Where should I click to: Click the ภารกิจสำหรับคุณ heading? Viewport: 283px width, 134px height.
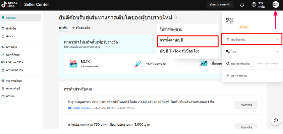coord(78,89)
